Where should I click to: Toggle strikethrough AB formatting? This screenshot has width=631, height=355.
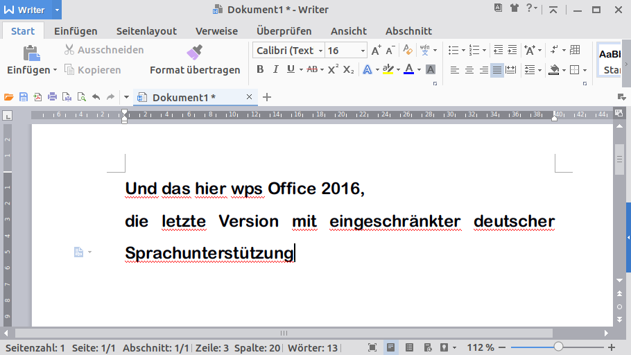[312, 69]
